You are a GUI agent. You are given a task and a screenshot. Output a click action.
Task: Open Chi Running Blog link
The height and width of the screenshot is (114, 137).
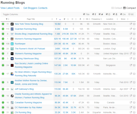[23, 112]
